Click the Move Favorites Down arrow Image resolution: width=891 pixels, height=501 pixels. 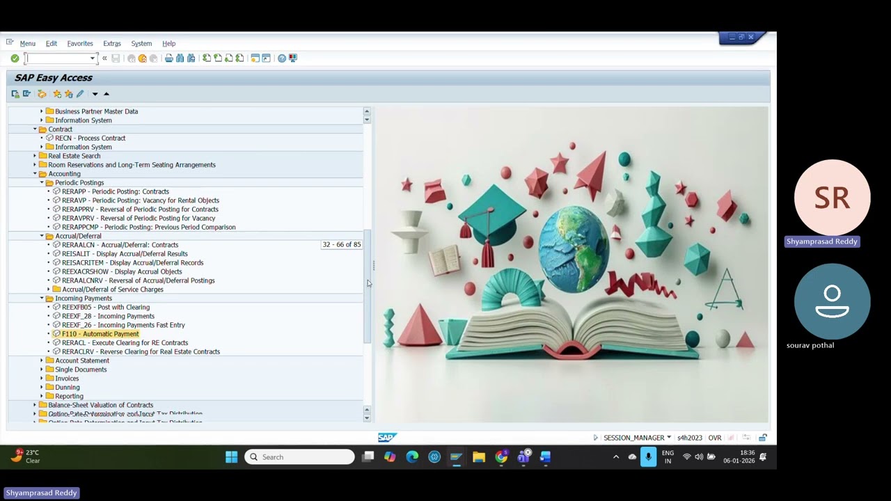point(95,94)
